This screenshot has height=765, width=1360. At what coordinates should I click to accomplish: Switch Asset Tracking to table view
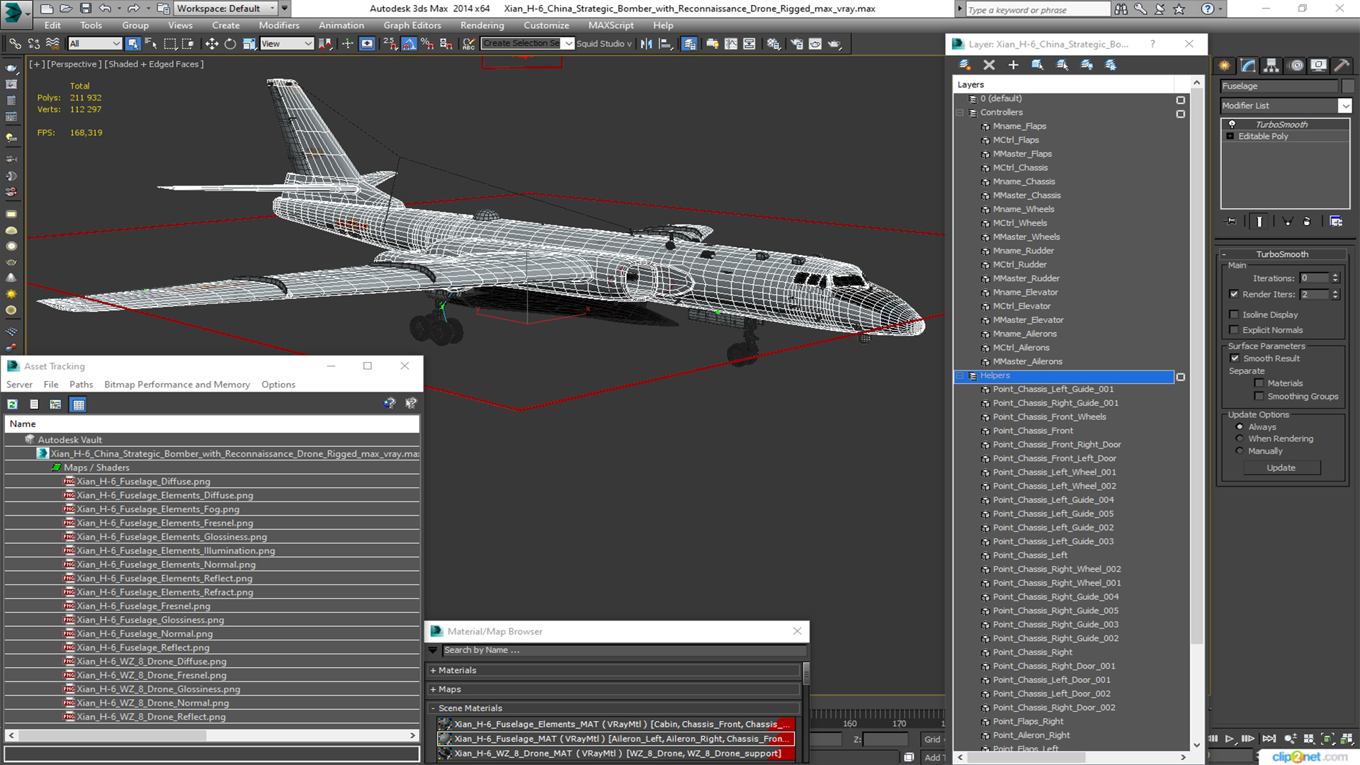coord(79,404)
